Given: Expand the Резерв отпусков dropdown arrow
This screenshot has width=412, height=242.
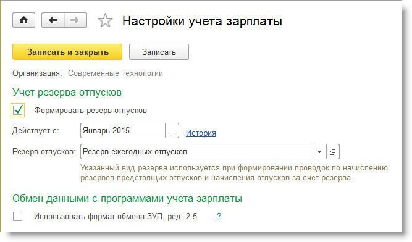Looking at the screenshot, I should tap(319, 152).
